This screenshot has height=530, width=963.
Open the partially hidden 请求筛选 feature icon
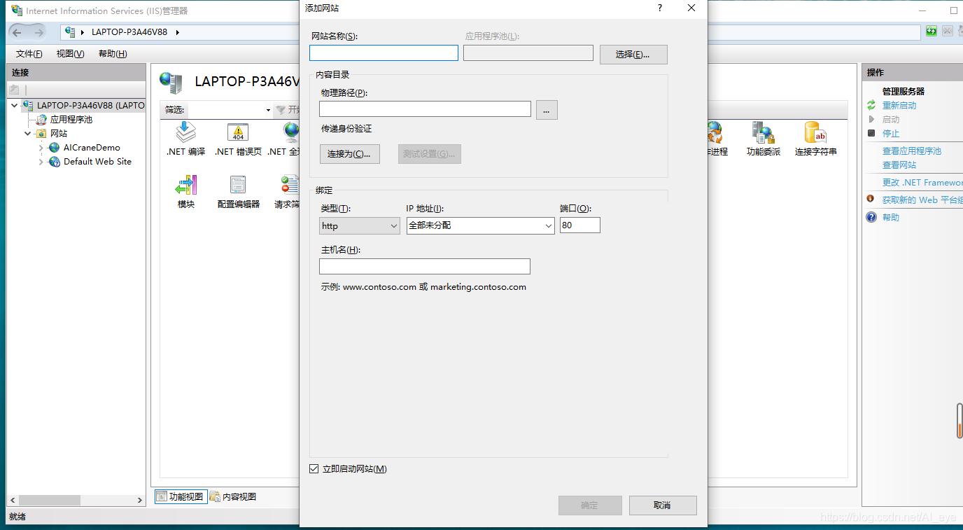click(x=287, y=192)
